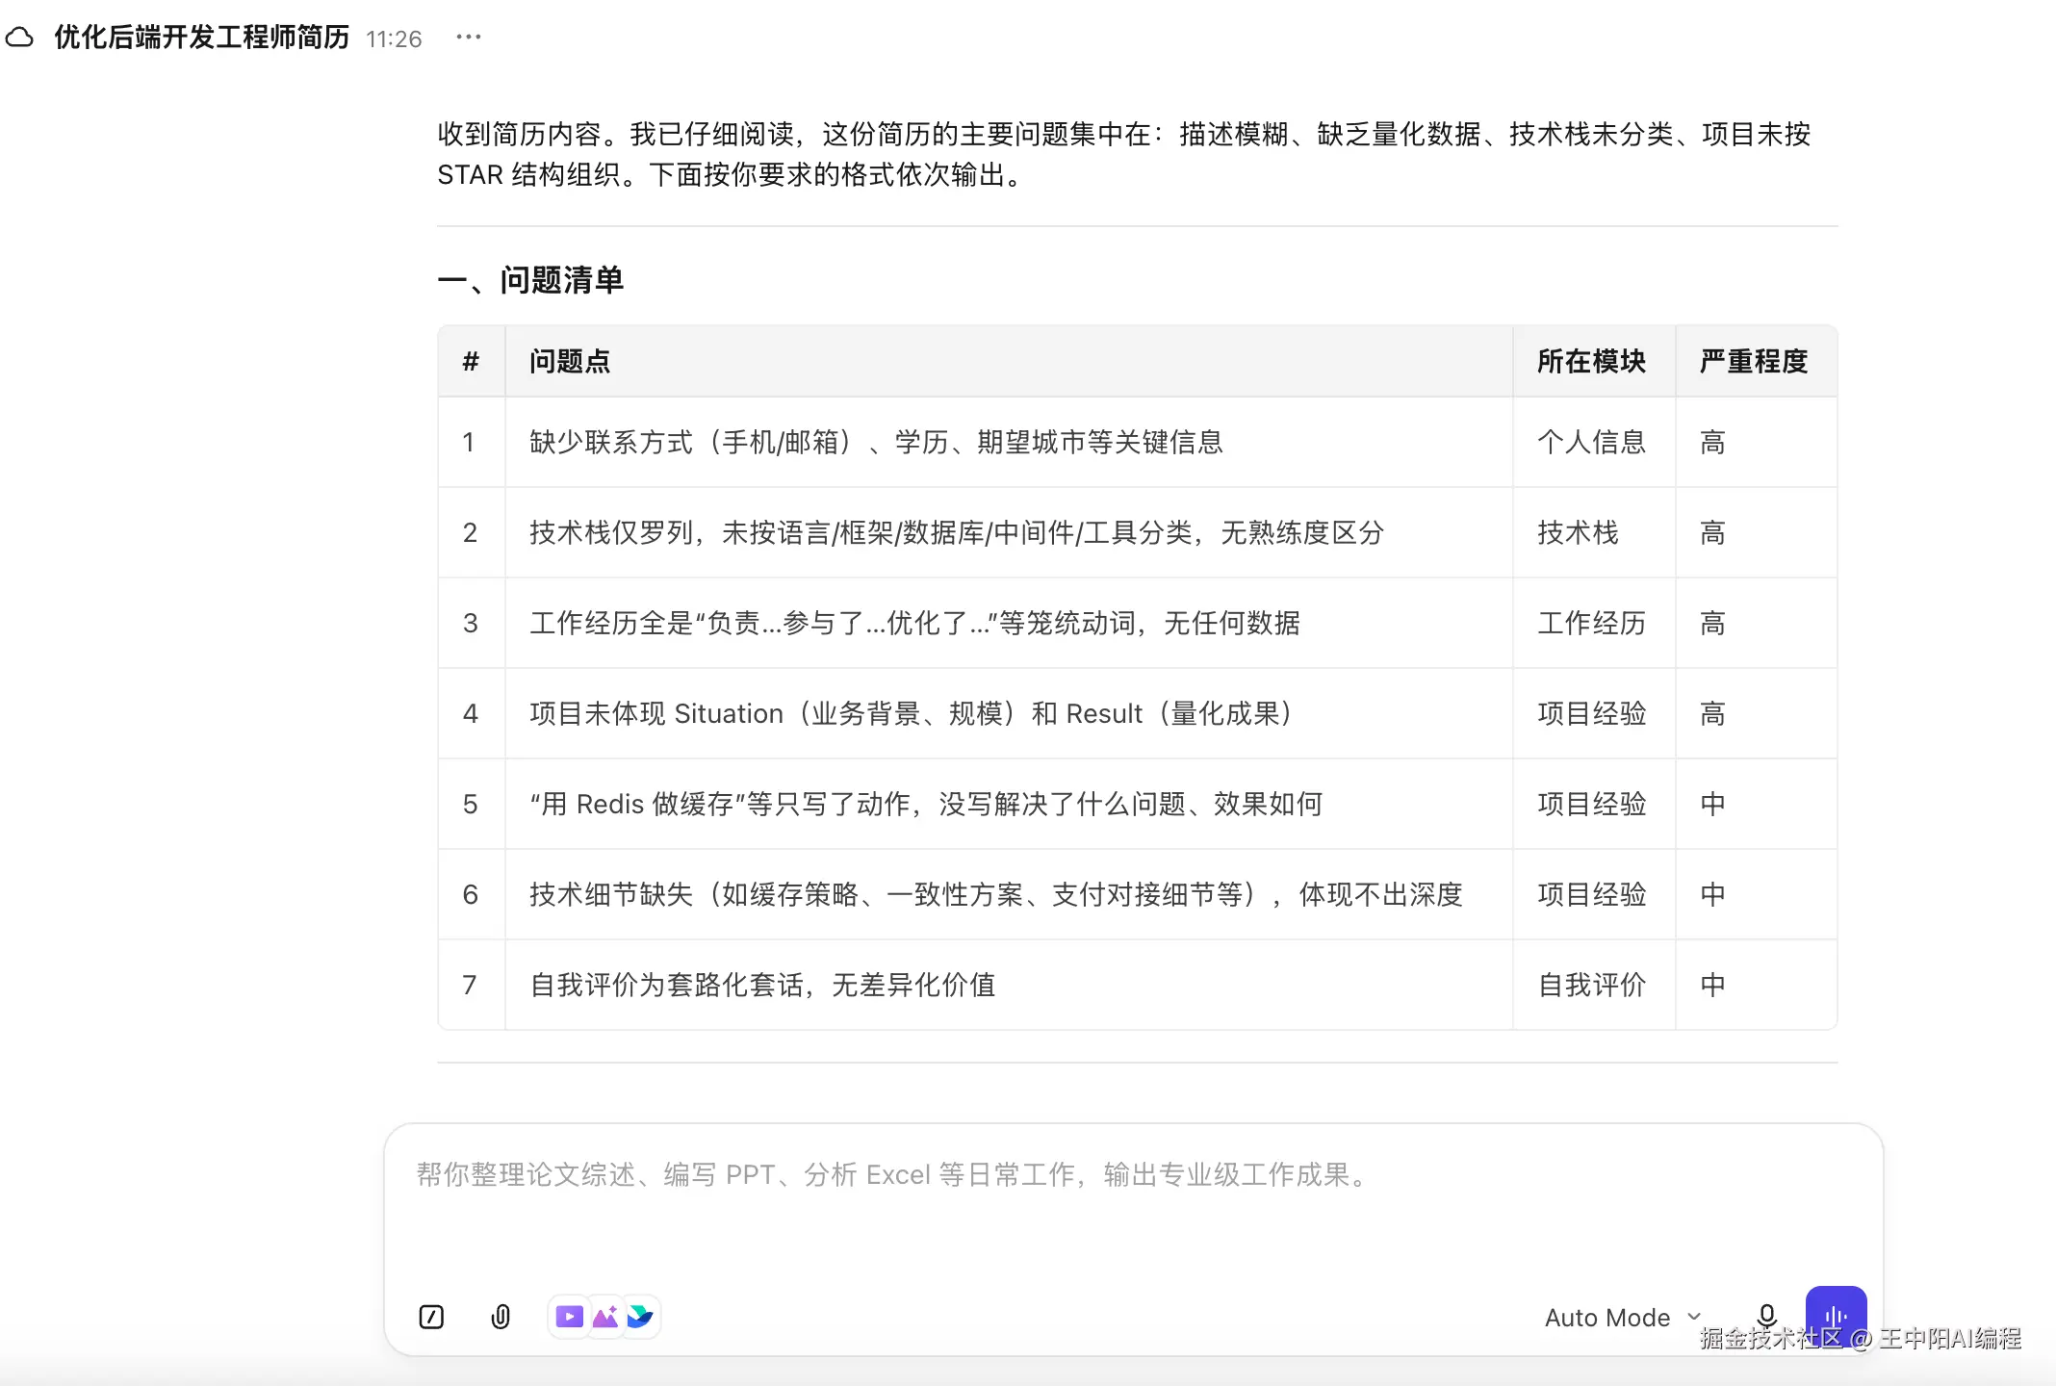Select the image generation mountain icon
The image size is (2056, 1386).
(x=605, y=1316)
